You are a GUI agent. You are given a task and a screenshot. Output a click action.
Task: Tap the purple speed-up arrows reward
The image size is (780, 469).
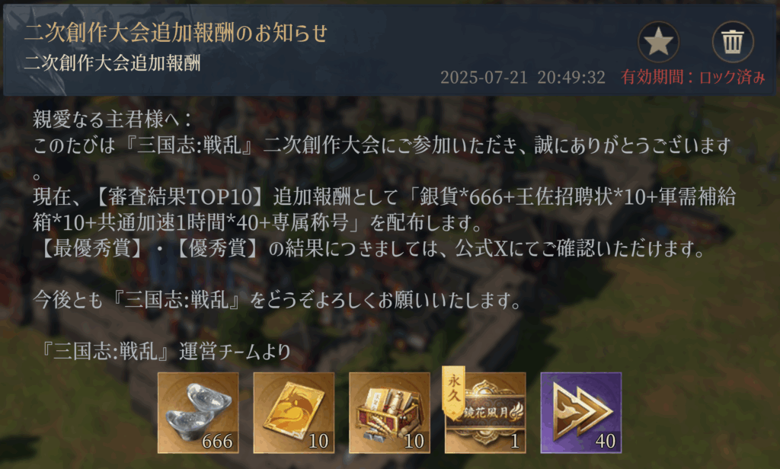(x=581, y=413)
